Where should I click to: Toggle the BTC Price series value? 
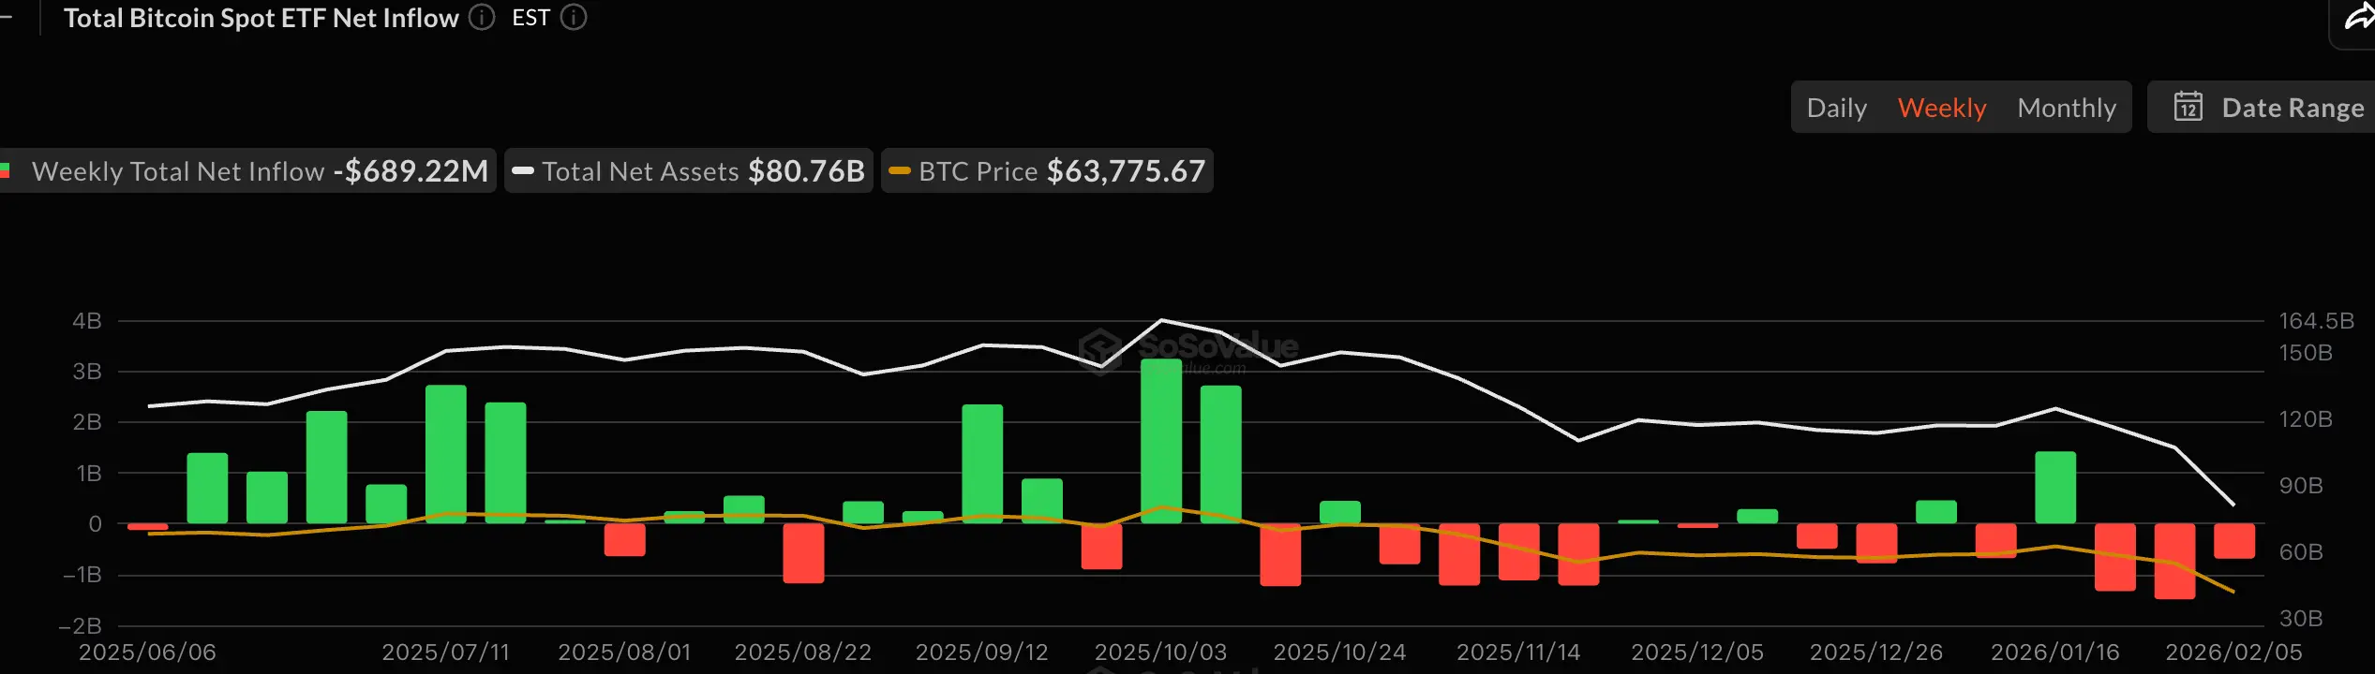(1125, 171)
